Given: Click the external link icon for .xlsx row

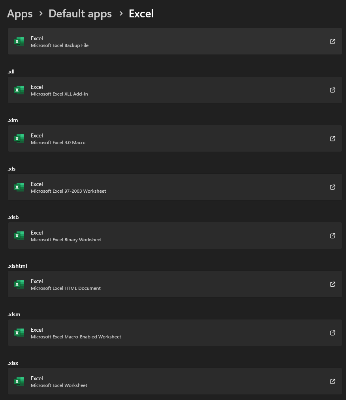Looking at the screenshot, I should tap(333, 381).
